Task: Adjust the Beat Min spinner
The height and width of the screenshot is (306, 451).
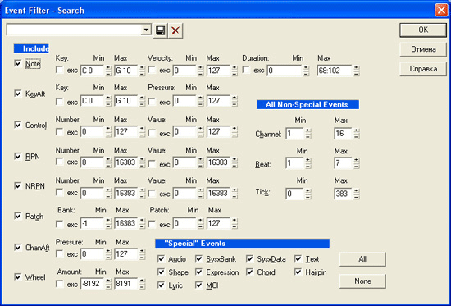Action: 308,163
